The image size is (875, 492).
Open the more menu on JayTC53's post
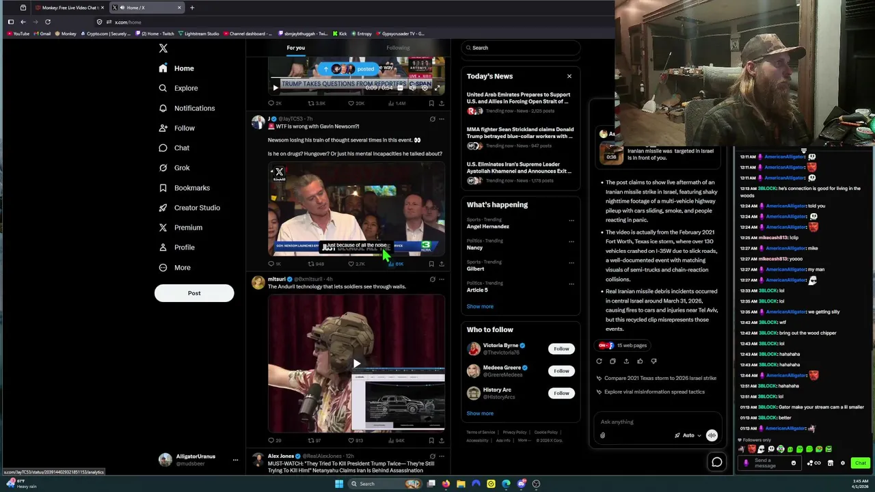[x=442, y=119]
